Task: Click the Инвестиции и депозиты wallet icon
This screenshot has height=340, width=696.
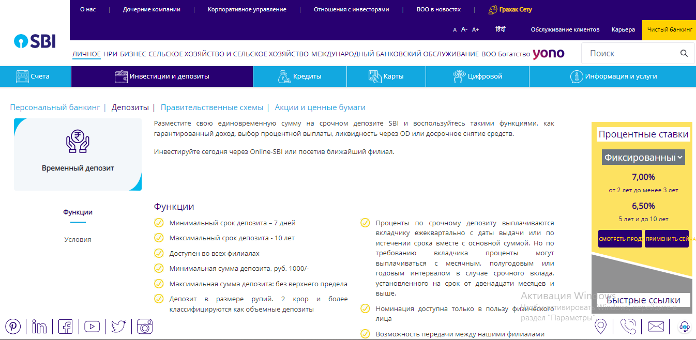Action: coord(121,76)
